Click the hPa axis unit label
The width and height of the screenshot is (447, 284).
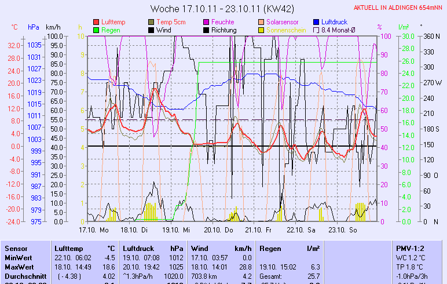pos(34,27)
